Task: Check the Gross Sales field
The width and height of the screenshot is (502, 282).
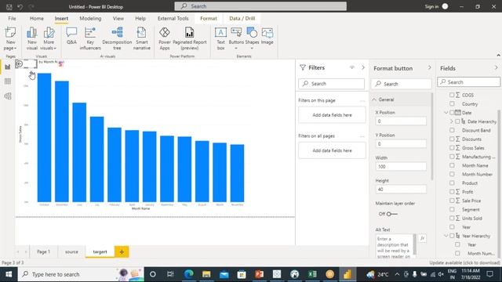Action: tap(452, 148)
